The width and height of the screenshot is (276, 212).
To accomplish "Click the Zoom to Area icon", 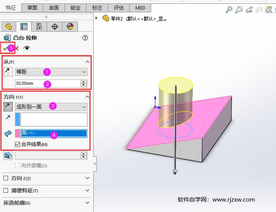I will pyautogui.click(x=239, y=10).
